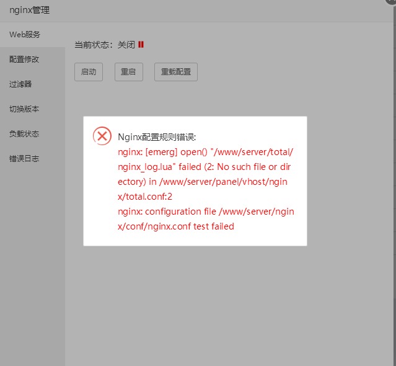This screenshot has height=366, width=396.
Task: Click the 启动 button
Action: [x=89, y=72]
